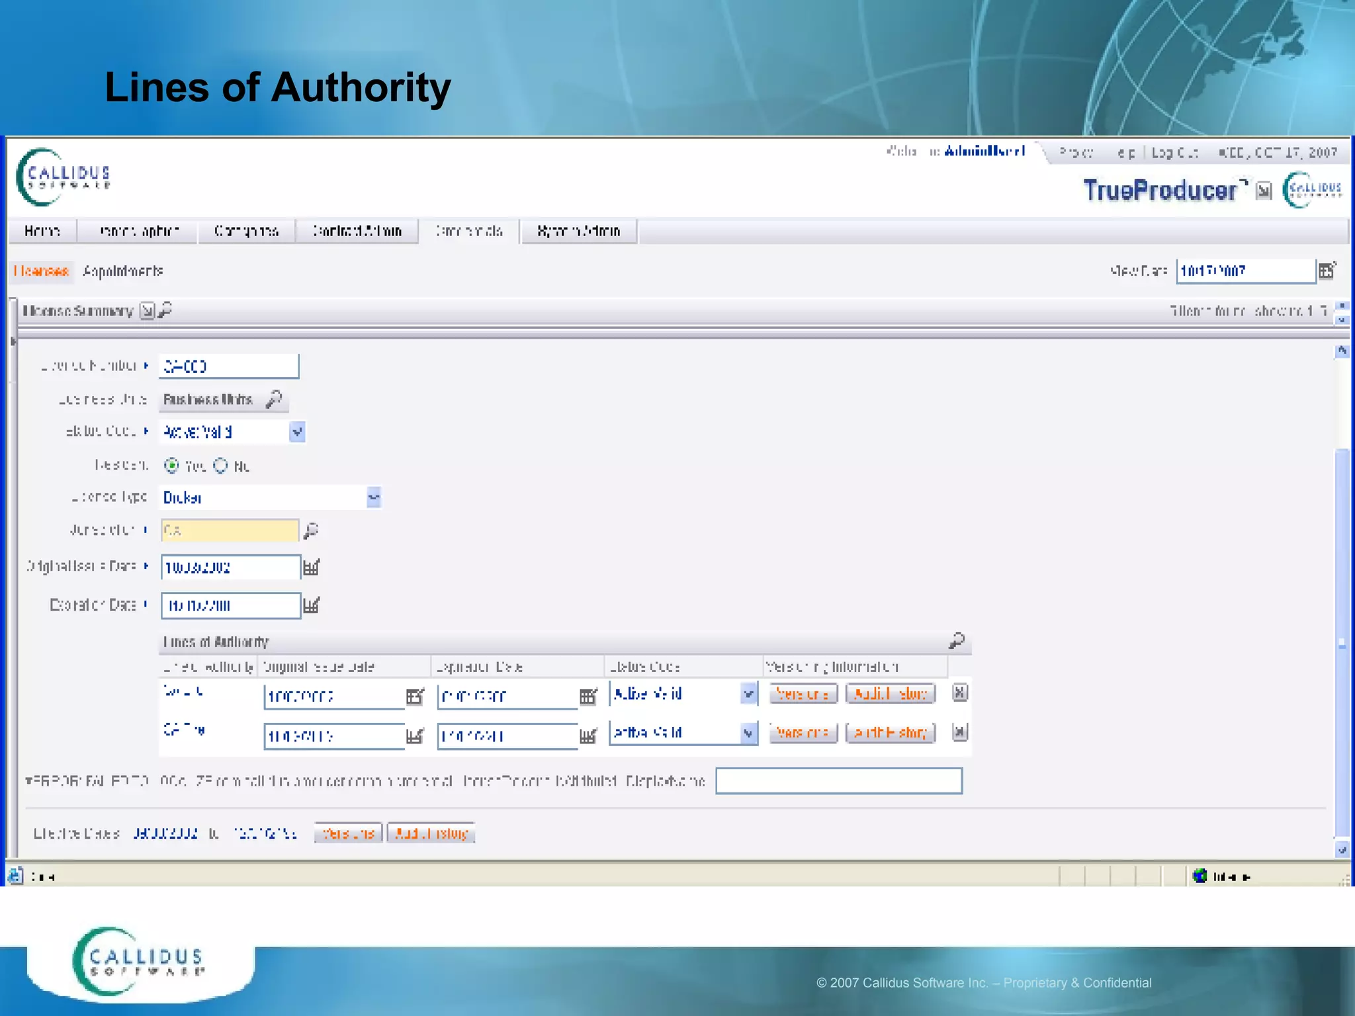
Task: Expand second row Active/Valid status dropdown
Action: 748,733
